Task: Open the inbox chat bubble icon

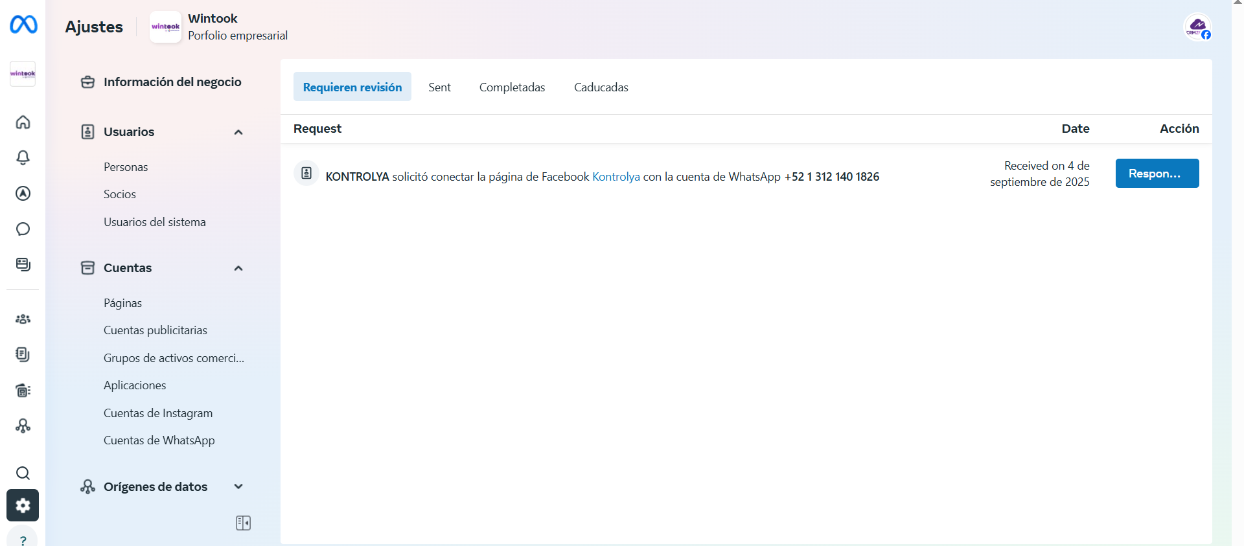Action: 23,229
